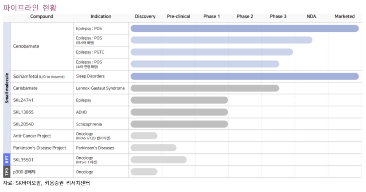Click the Phase 3 column header
366x192 pixels.
[278, 17]
